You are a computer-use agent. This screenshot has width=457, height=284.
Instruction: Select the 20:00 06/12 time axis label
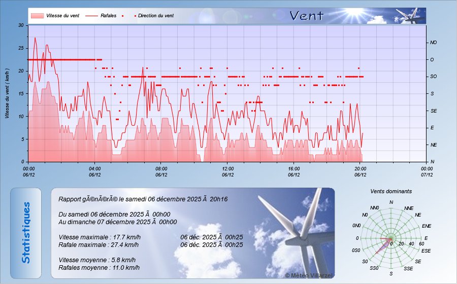(x=360, y=171)
